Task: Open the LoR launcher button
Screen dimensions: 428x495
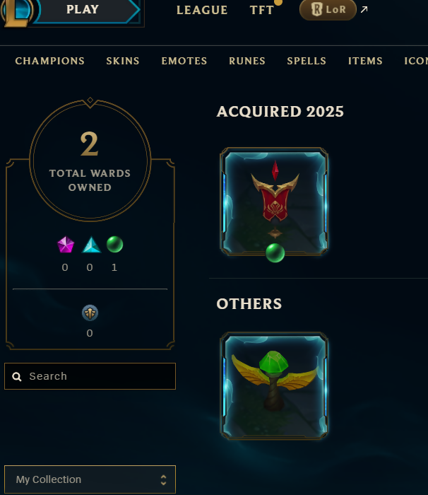Action: tap(328, 9)
